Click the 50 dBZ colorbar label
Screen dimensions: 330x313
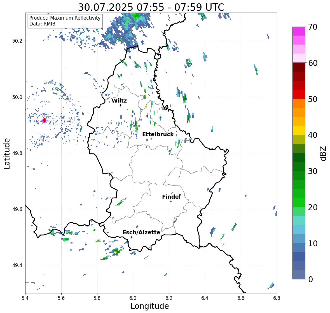coord(313,99)
